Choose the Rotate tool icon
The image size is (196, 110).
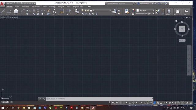pyautogui.click(x=38, y=11)
